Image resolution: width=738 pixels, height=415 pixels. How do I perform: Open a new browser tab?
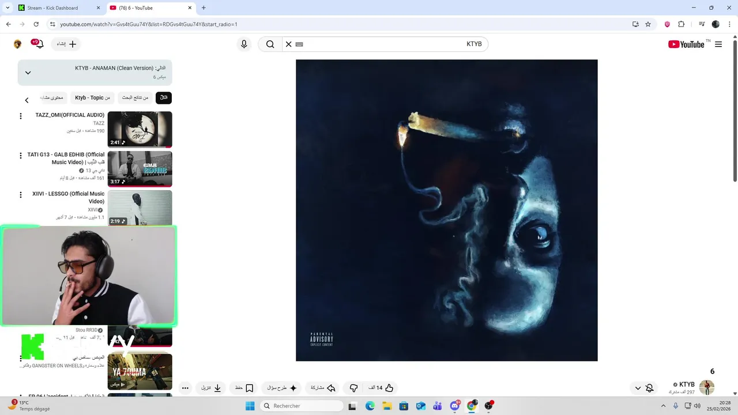click(x=204, y=8)
